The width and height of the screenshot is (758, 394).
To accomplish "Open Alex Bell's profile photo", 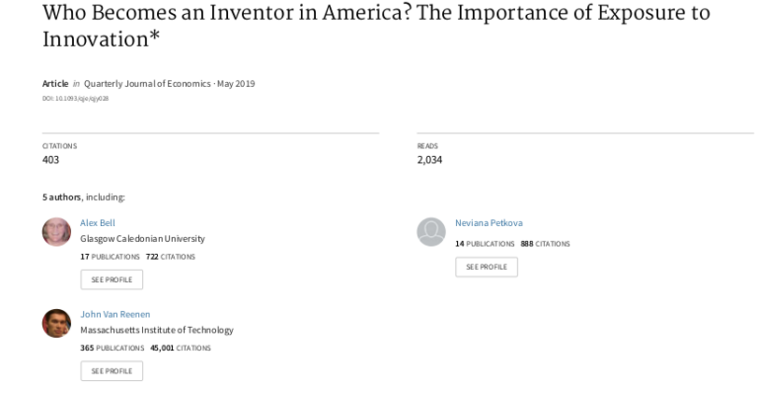I will coord(56,232).
